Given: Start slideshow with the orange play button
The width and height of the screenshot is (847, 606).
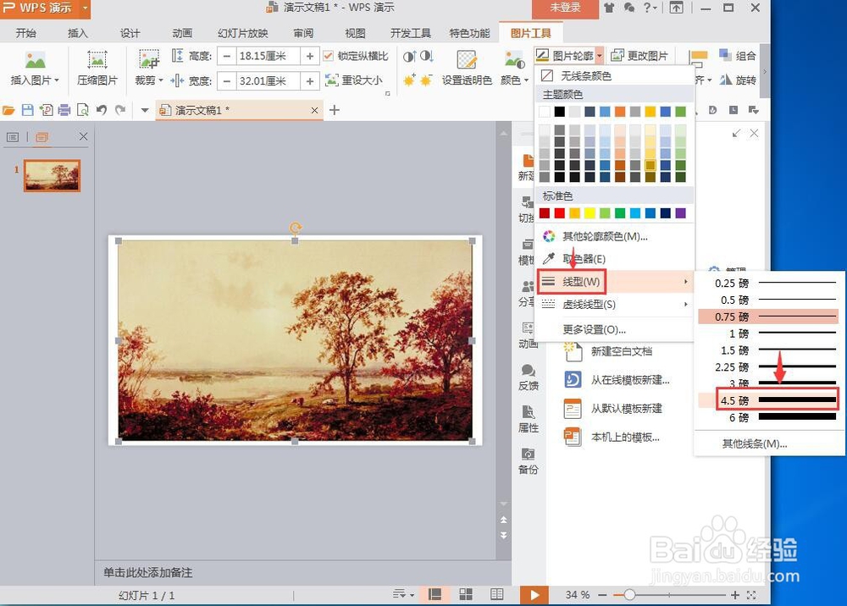Looking at the screenshot, I should (534, 595).
